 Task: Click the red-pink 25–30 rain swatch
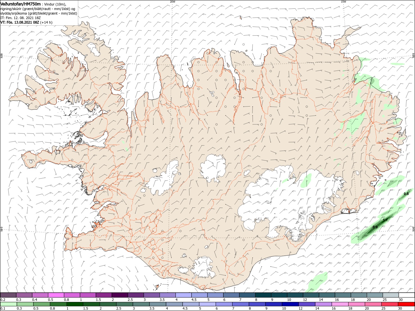(390, 304)
